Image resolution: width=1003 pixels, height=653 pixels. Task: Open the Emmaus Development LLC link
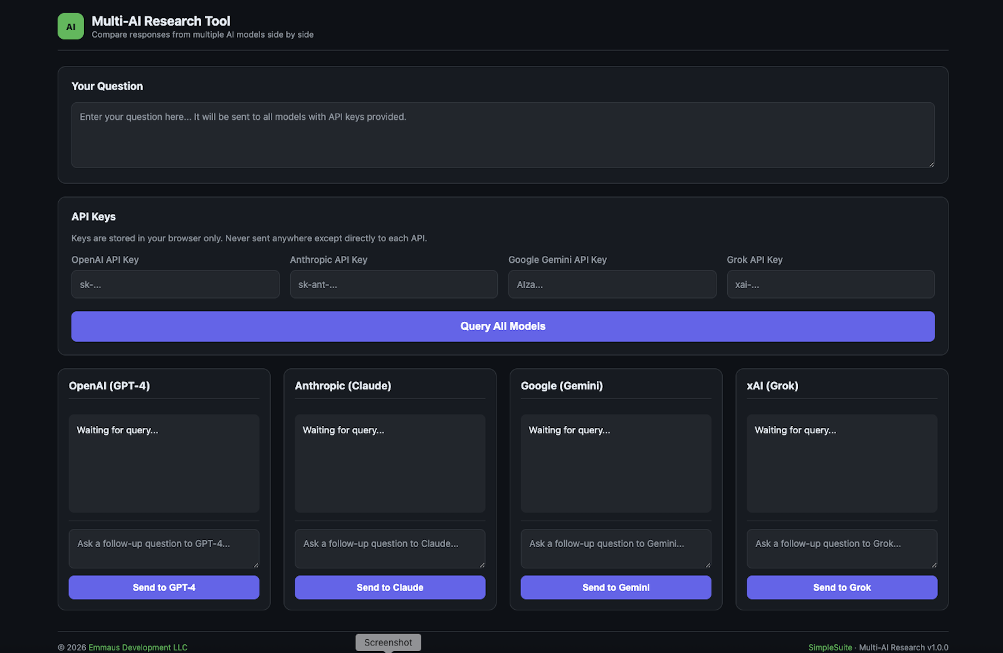138,647
